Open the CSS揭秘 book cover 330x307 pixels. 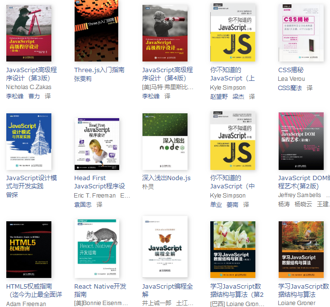pyautogui.click(x=301, y=33)
